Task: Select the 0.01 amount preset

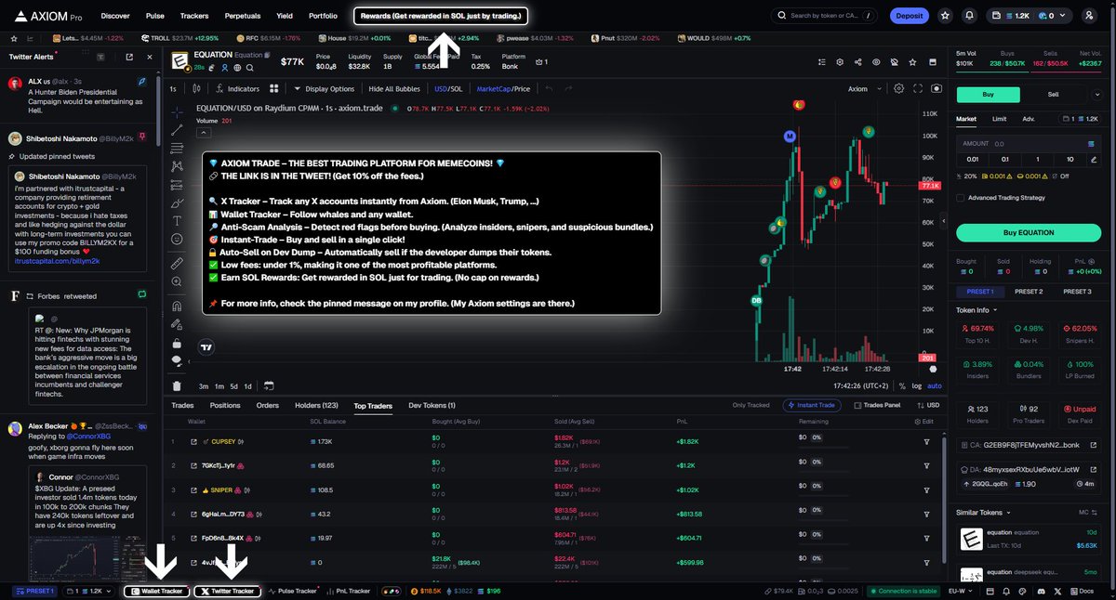Action: pyautogui.click(x=972, y=159)
